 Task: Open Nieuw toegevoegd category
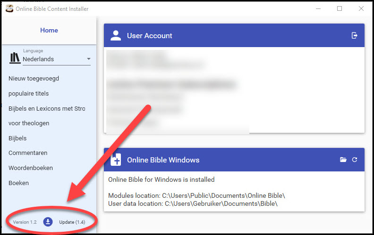point(34,79)
